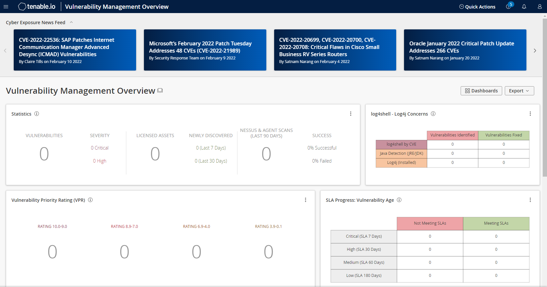Screen dimensions: 547x287
Task: Click Vulnerabilities Identified column header
Action: tap(452, 135)
